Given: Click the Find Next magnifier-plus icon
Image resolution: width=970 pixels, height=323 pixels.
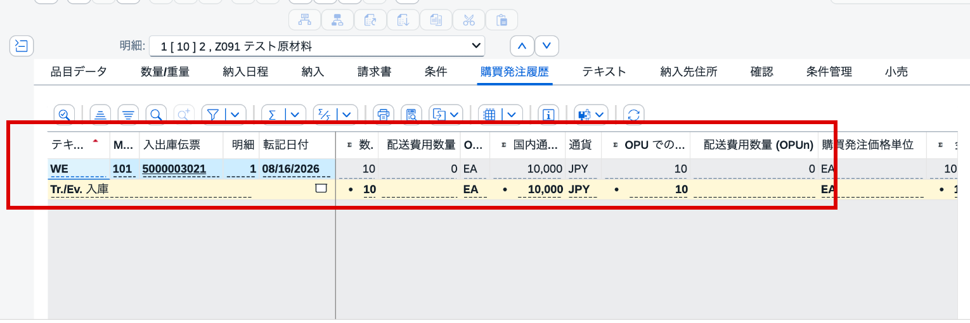Looking at the screenshot, I should (184, 115).
